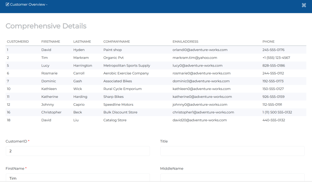Click in the Title input field
312x182 pixels.
click(232, 151)
